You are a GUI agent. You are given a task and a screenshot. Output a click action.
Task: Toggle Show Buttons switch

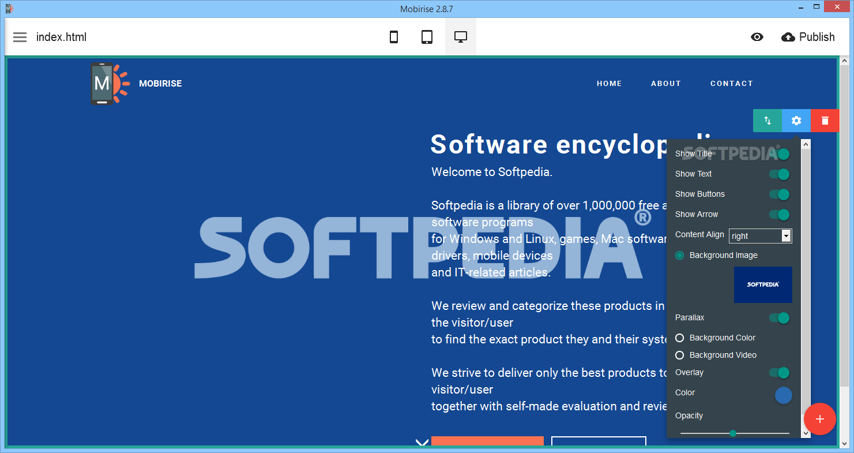(779, 194)
